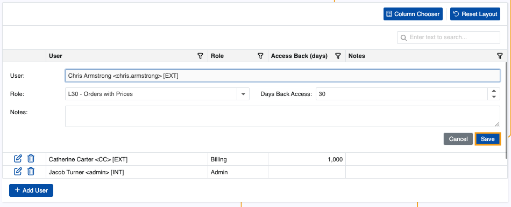Select Jacob Turner <admin> [INT] cell
Screen dimensions: 511x207
coord(127,172)
